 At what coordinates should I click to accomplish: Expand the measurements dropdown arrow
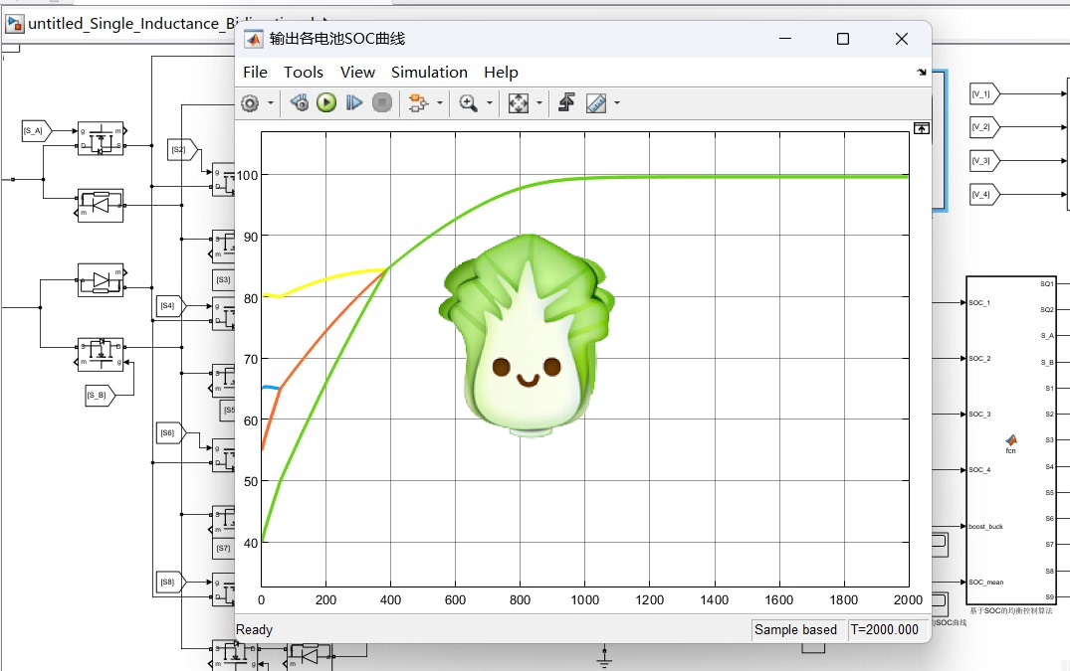coord(617,103)
